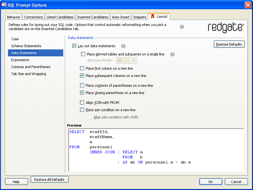The image size is (253, 190).
Task: Switch to the Connections tab
Action: (x=34, y=17)
